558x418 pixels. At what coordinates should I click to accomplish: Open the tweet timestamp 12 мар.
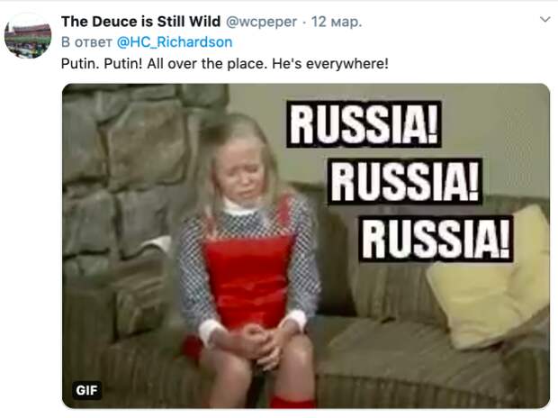337,22
